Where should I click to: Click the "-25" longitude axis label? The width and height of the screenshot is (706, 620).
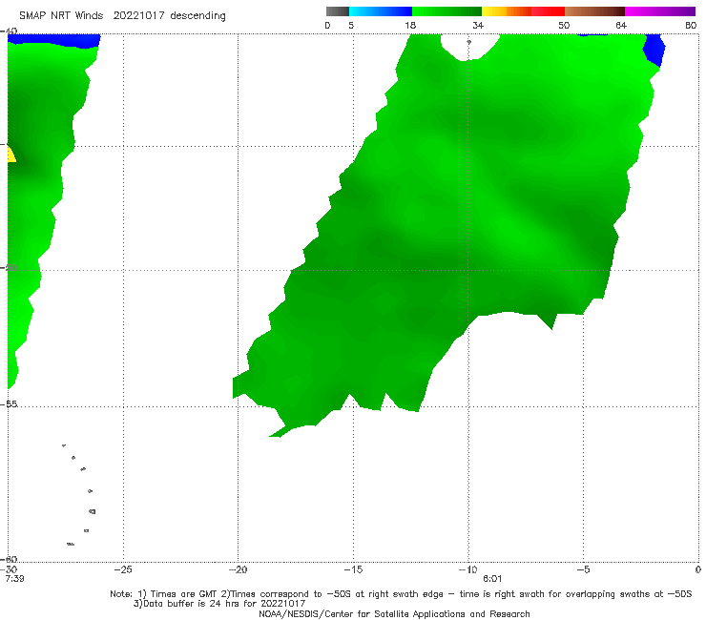click(123, 569)
